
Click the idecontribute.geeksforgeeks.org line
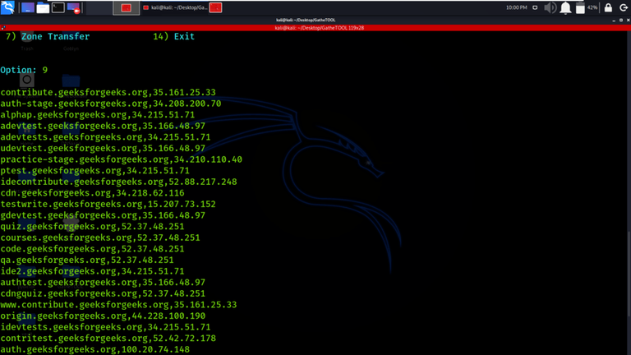pos(118,182)
